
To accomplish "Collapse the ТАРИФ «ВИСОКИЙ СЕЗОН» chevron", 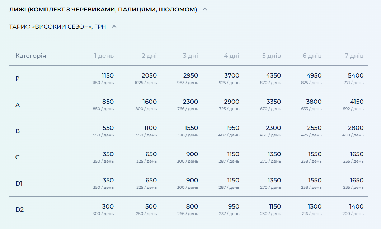I will tap(114, 27).
